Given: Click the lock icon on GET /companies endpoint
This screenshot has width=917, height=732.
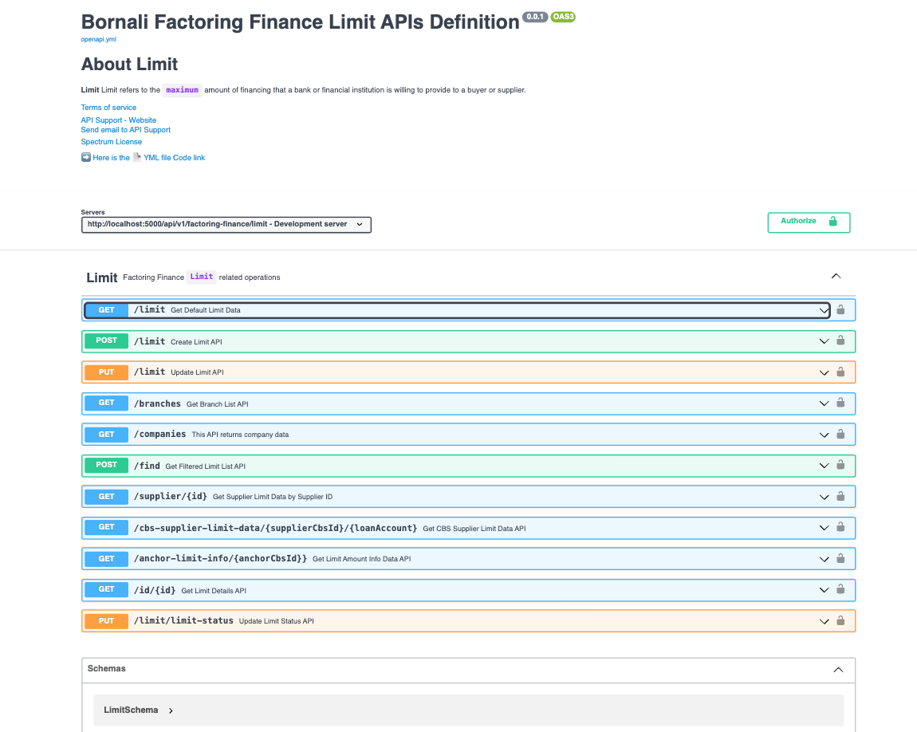Looking at the screenshot, I should pyautogui.click(x=840, y=435).
